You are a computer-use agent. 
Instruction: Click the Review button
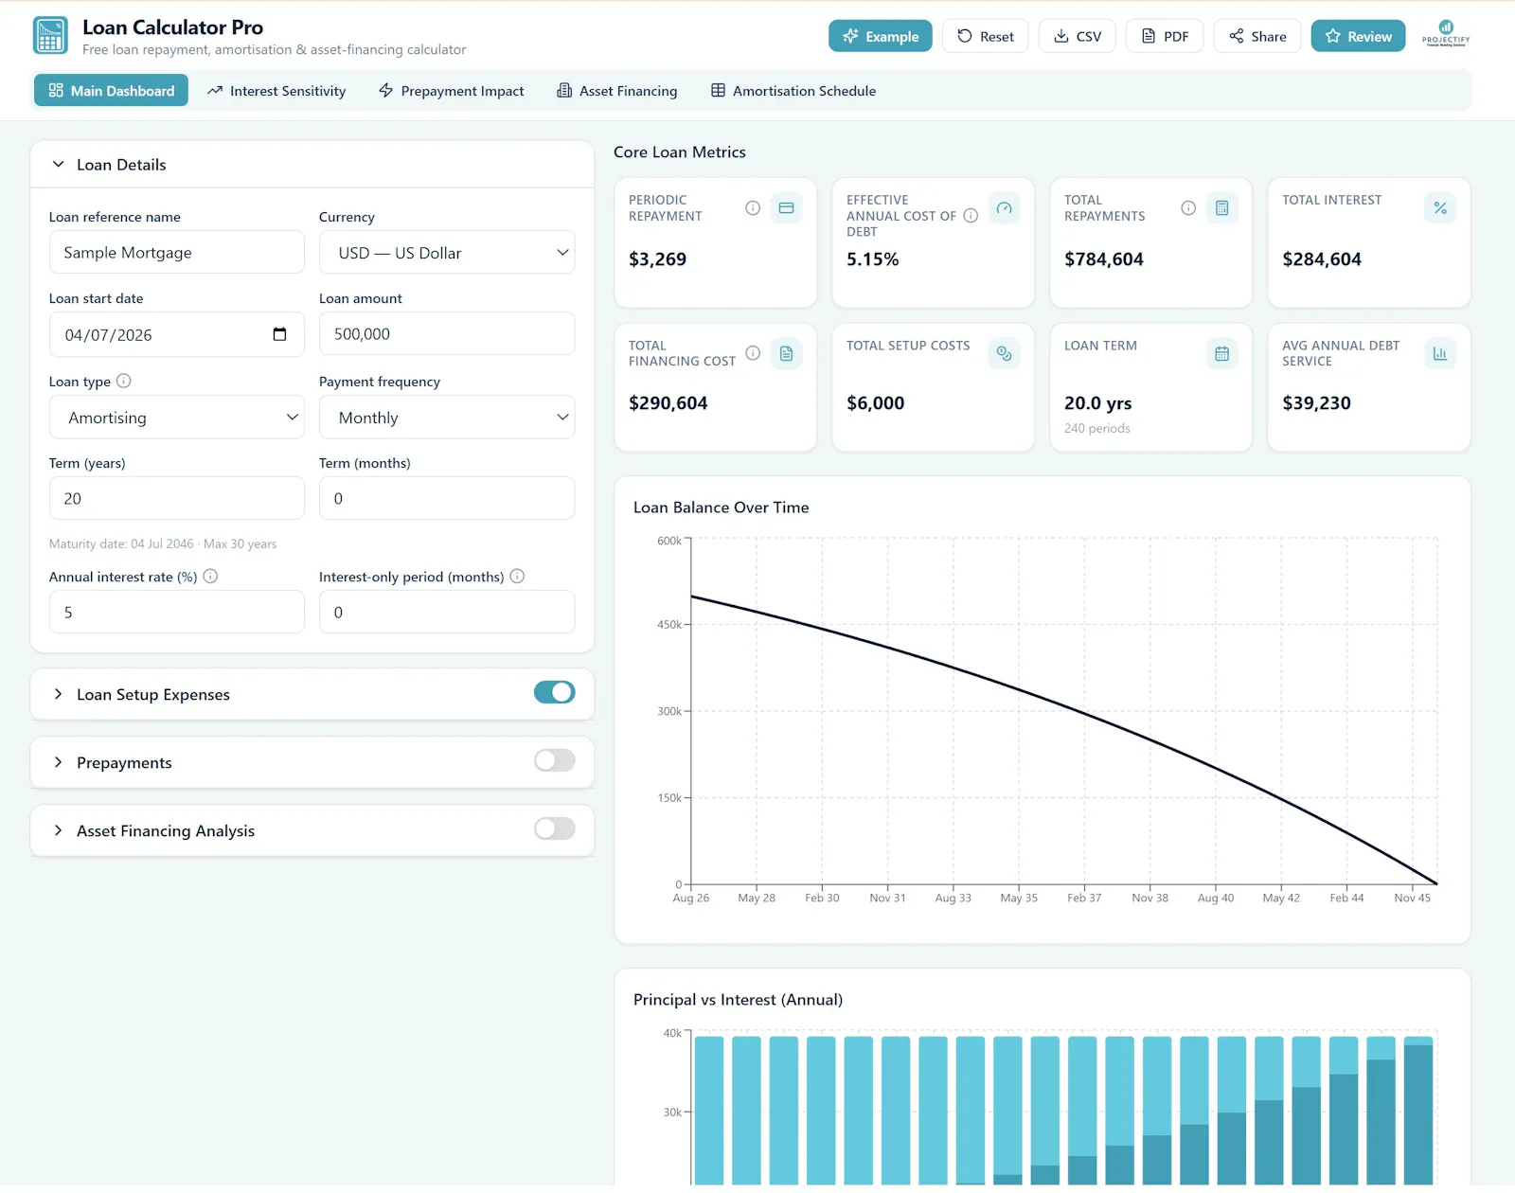[x=1358, y=36]
